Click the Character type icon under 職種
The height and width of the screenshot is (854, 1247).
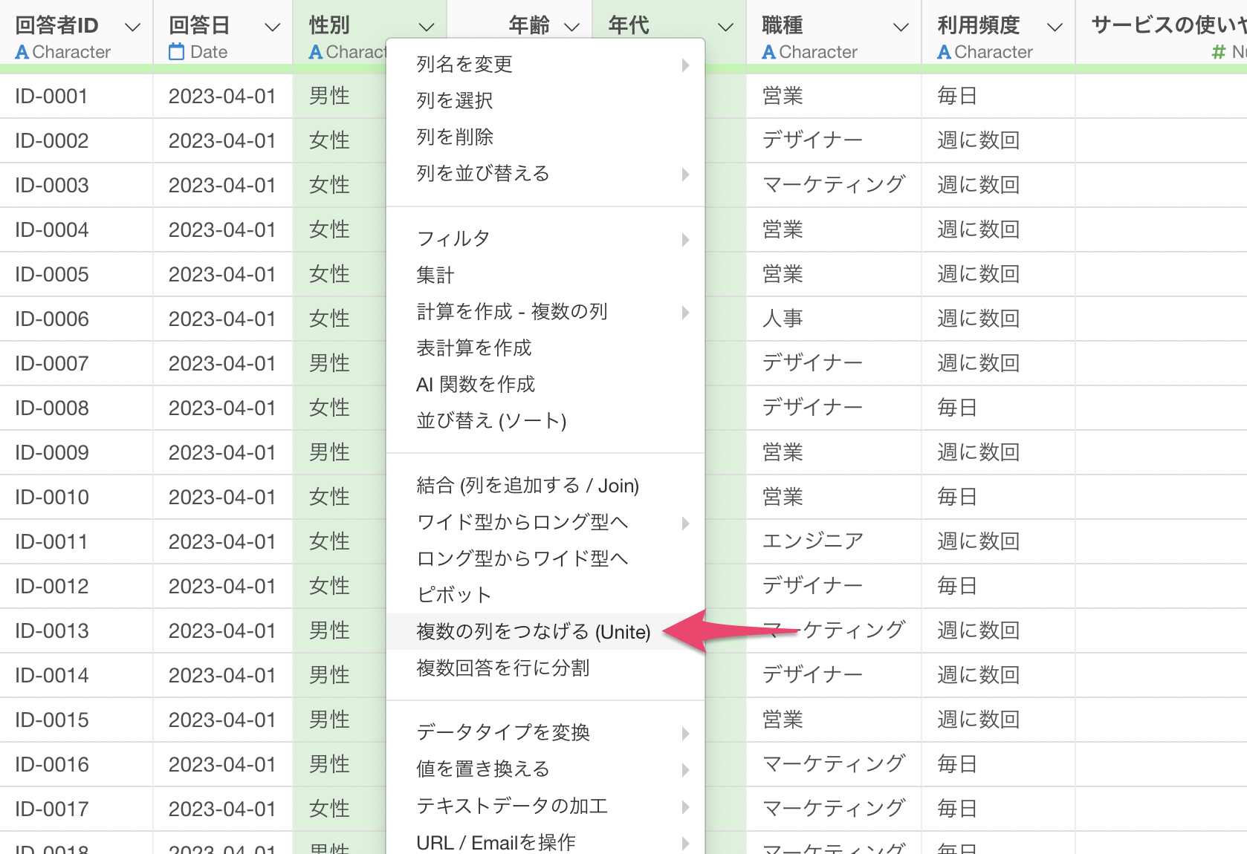(x=769, y=53)
